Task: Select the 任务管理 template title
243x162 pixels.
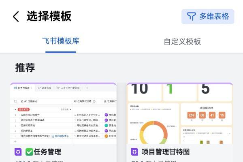Action: click(47, 151)
